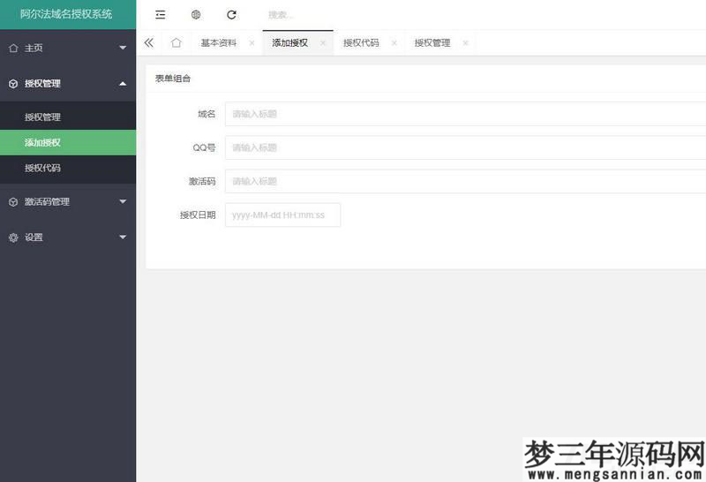The width and height of the screenshot is (706, 482).
Task: Click the 授权管理 cube icon in sidebar
Action: click(13, 84)
